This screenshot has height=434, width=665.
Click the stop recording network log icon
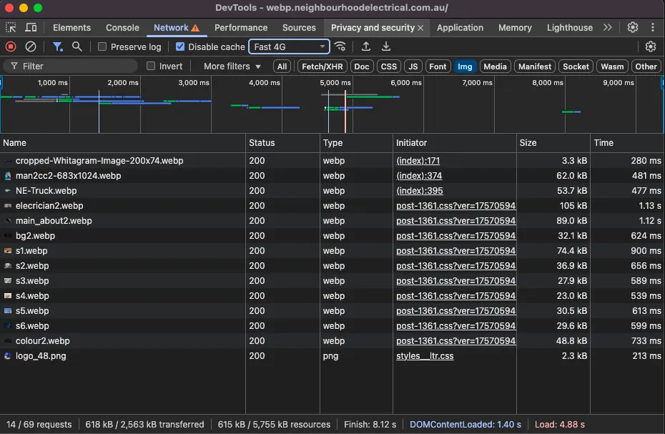(x=11, y=46)
